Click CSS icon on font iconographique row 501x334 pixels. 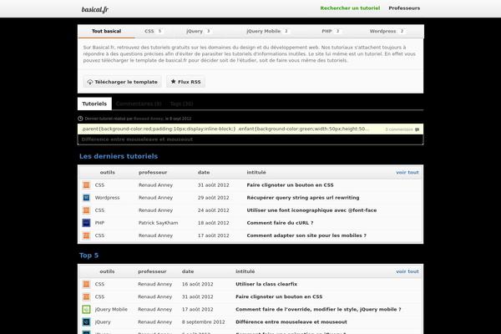tap(86, 210)
